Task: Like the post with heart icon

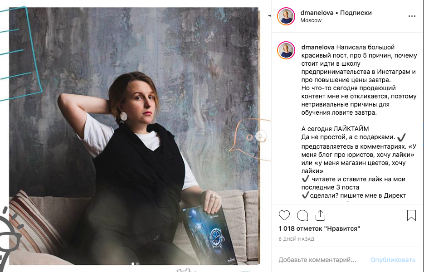Action: [x=284, y=215]
